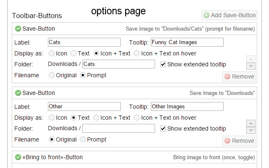Viewport: 269px width, 168px height.
Task: Click Add Save-Button to create new button
Action: tap(229, 15)
